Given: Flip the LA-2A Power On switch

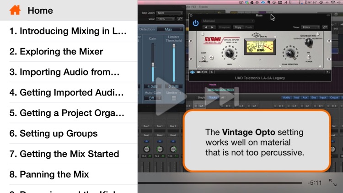Looking at the screenshot, I should [x=309, y=57].
